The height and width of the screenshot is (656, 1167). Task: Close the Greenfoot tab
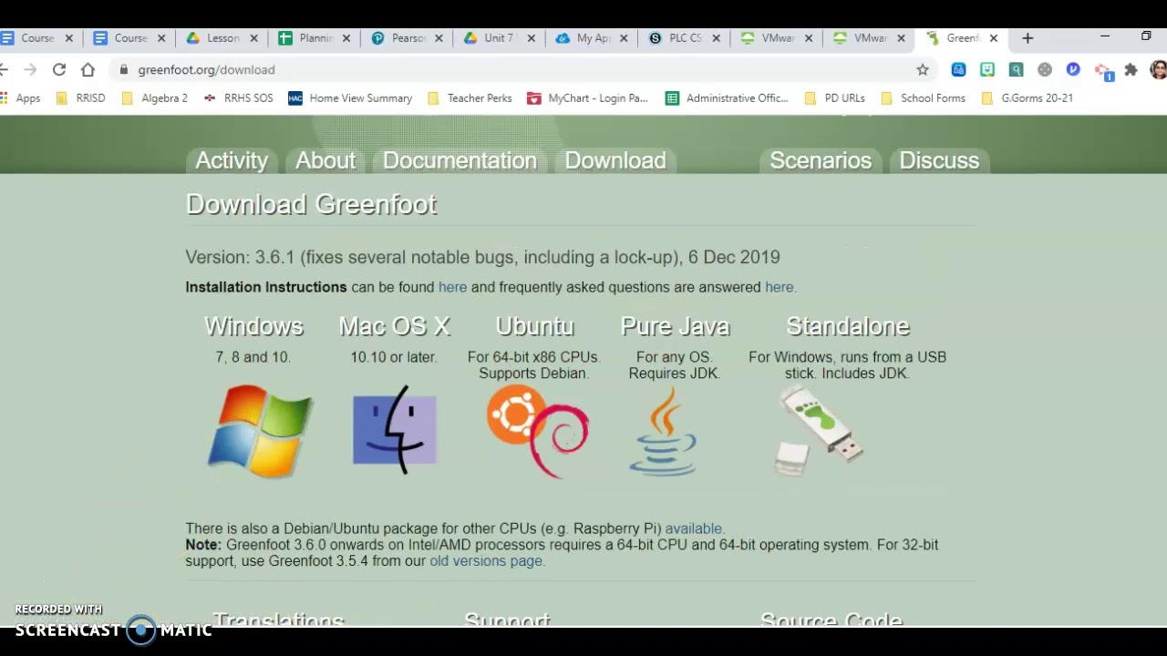[x=994, y=38]
